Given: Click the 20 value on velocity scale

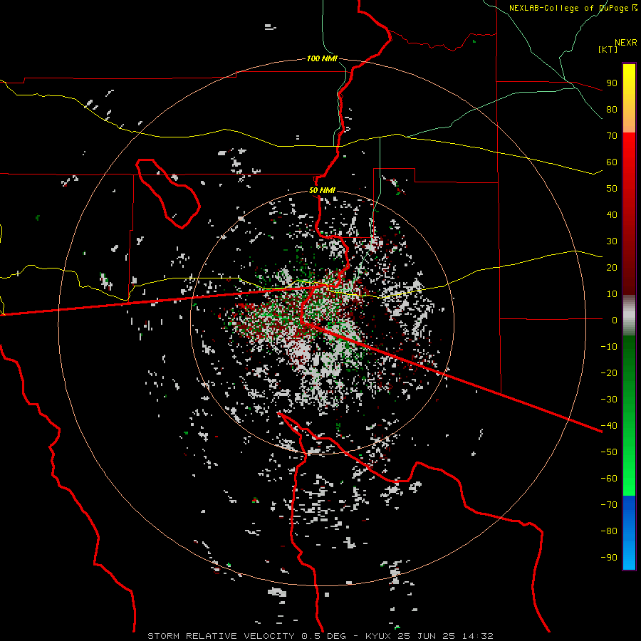Looking at the screenshot, I should click(x=612, y=267).
